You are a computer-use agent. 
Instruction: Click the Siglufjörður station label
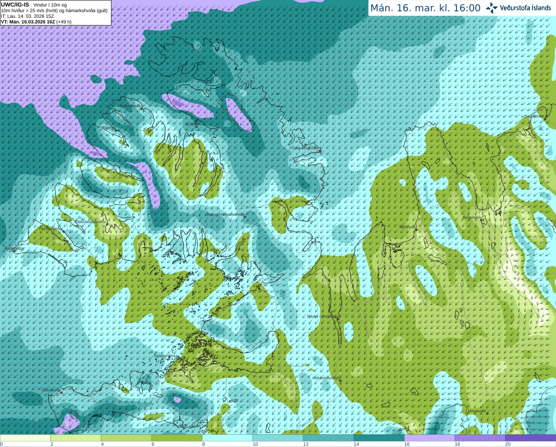534,116
